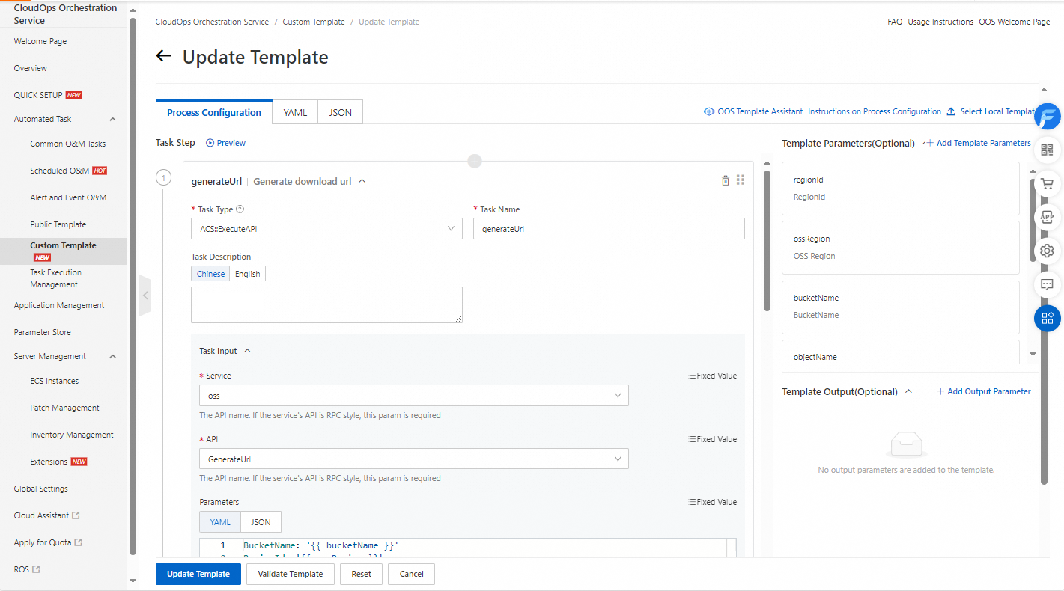Click the Task Name input field
This screenshot has width=1064, height=591.
[x=609, y=229]
